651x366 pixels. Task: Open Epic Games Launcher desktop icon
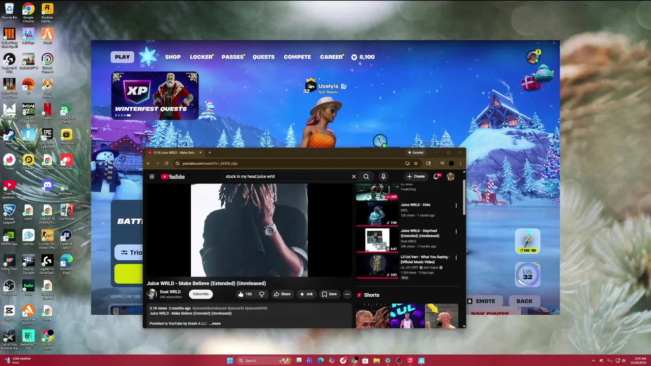click(47, 137)
